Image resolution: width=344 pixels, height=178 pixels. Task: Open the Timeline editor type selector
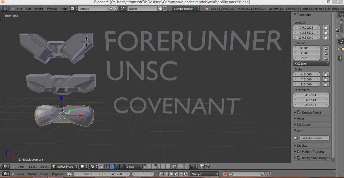[6, 174]
